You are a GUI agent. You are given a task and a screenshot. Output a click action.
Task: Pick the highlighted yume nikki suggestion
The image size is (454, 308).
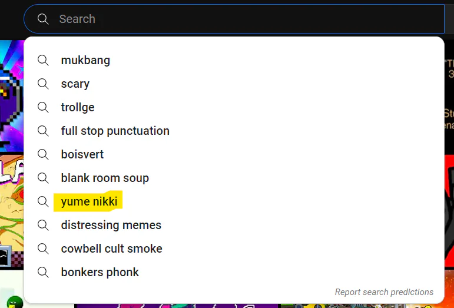click(90, 201)
